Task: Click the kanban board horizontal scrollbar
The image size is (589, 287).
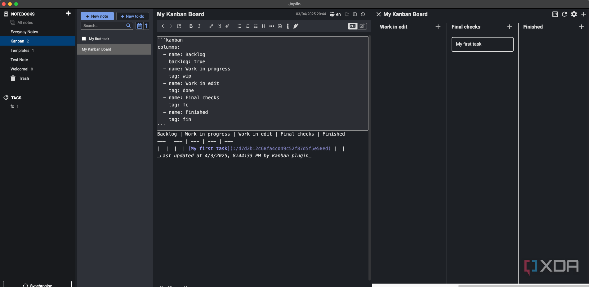Action: click(523, 286)
